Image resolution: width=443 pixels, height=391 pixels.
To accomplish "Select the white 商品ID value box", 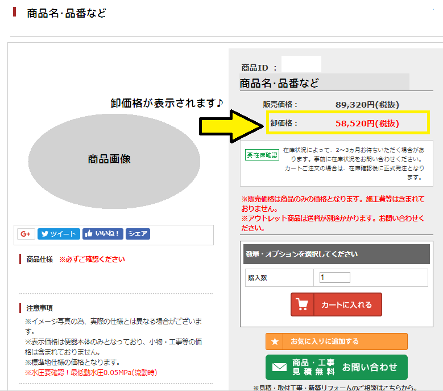I will pos(301,64).
